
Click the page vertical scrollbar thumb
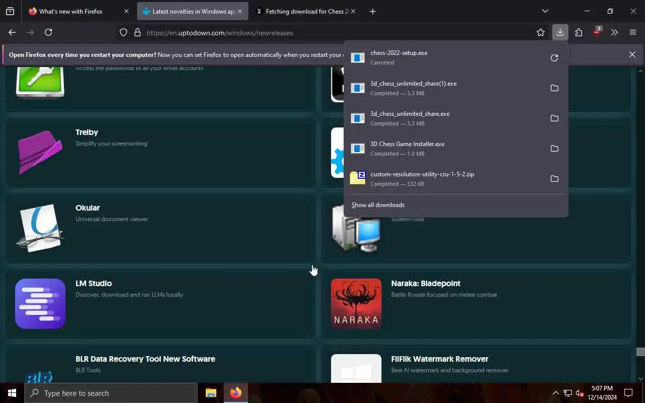(x=640, y=352)
